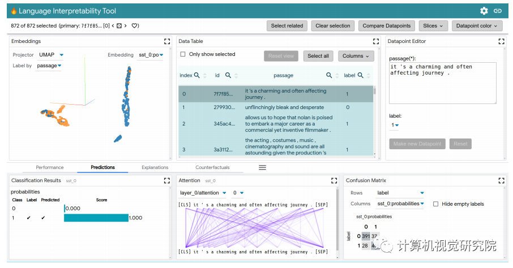Sort by the passage column arrows

(x=337, y=76)
